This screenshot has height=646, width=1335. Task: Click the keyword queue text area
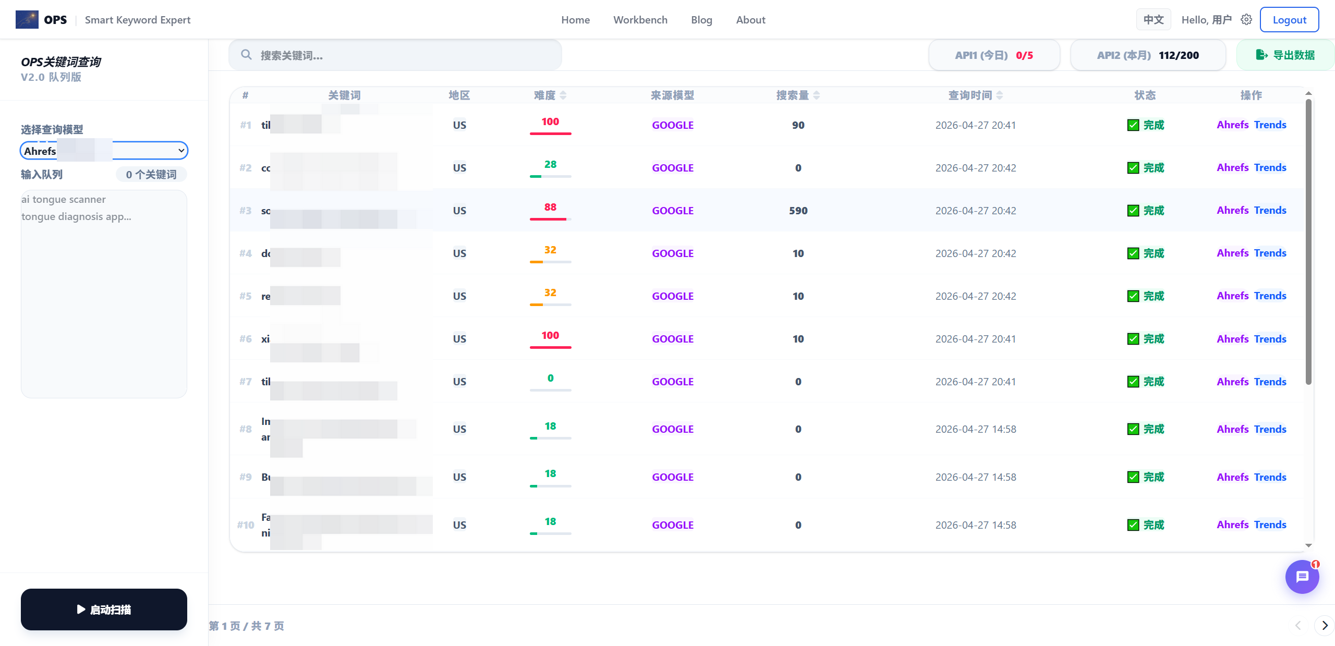(104, 294)
